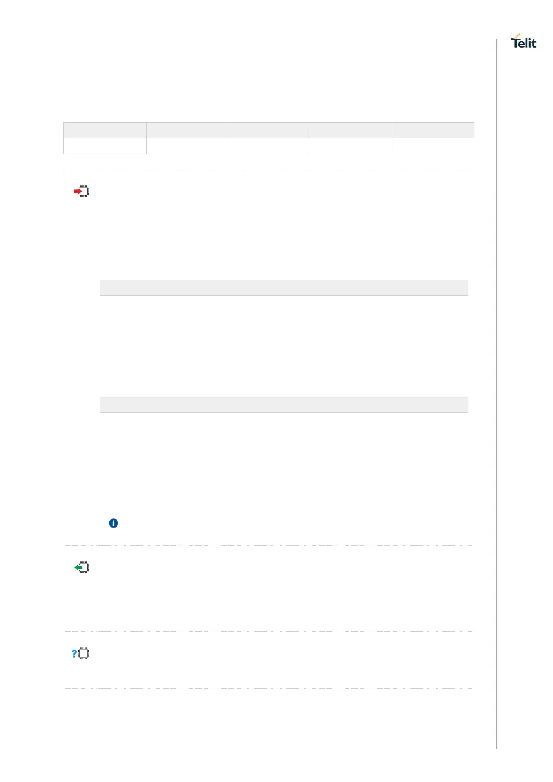Image resolution: width=553 pixels, height=782 pixels.
Task: Click the red arrow chip icon
Action: click(x=81, y=191)
